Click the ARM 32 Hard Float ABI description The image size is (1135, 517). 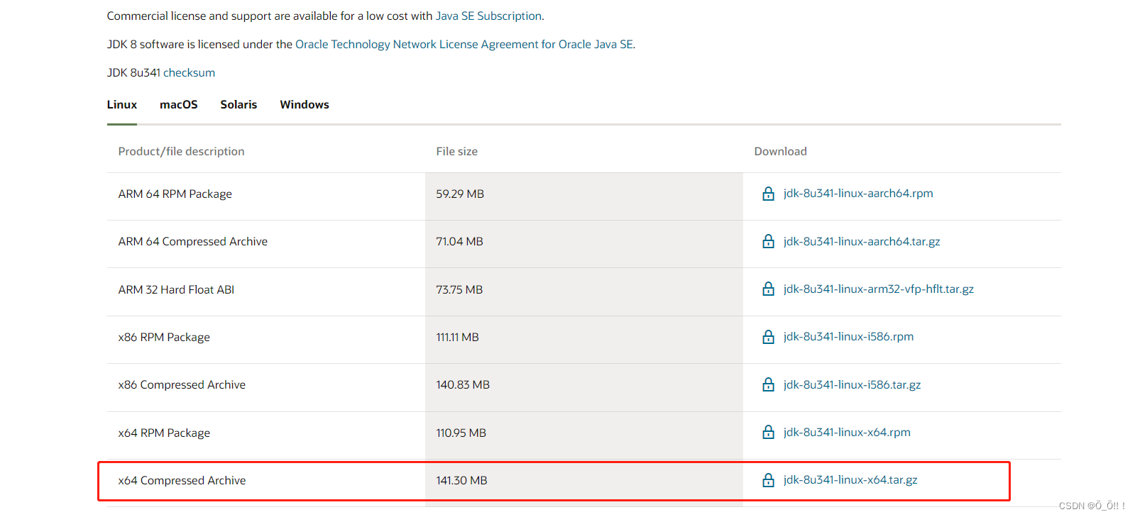click(x=176, y=289)
